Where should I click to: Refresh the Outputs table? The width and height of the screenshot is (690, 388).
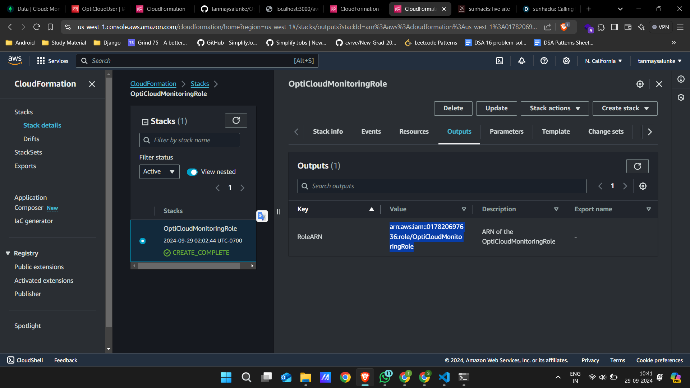coord(637,166)
